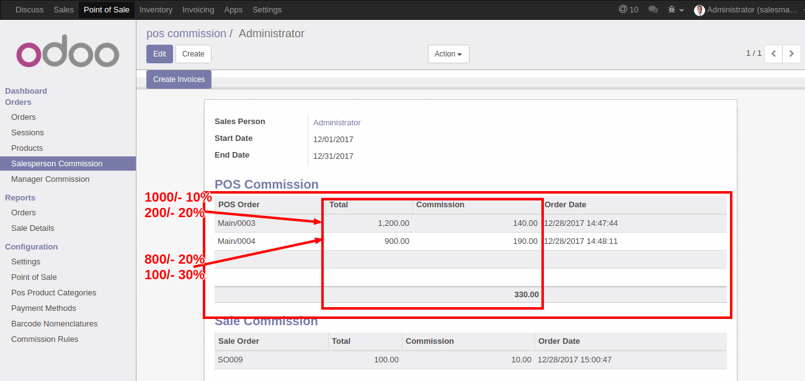The width and height of the screenshot is (805, 381).
Task: Open the Sales menu
Action: pos(64,10)
